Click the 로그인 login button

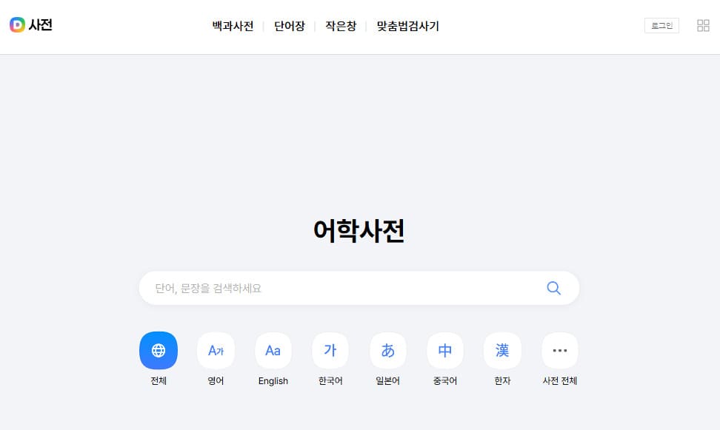click(x=661, y=24)
